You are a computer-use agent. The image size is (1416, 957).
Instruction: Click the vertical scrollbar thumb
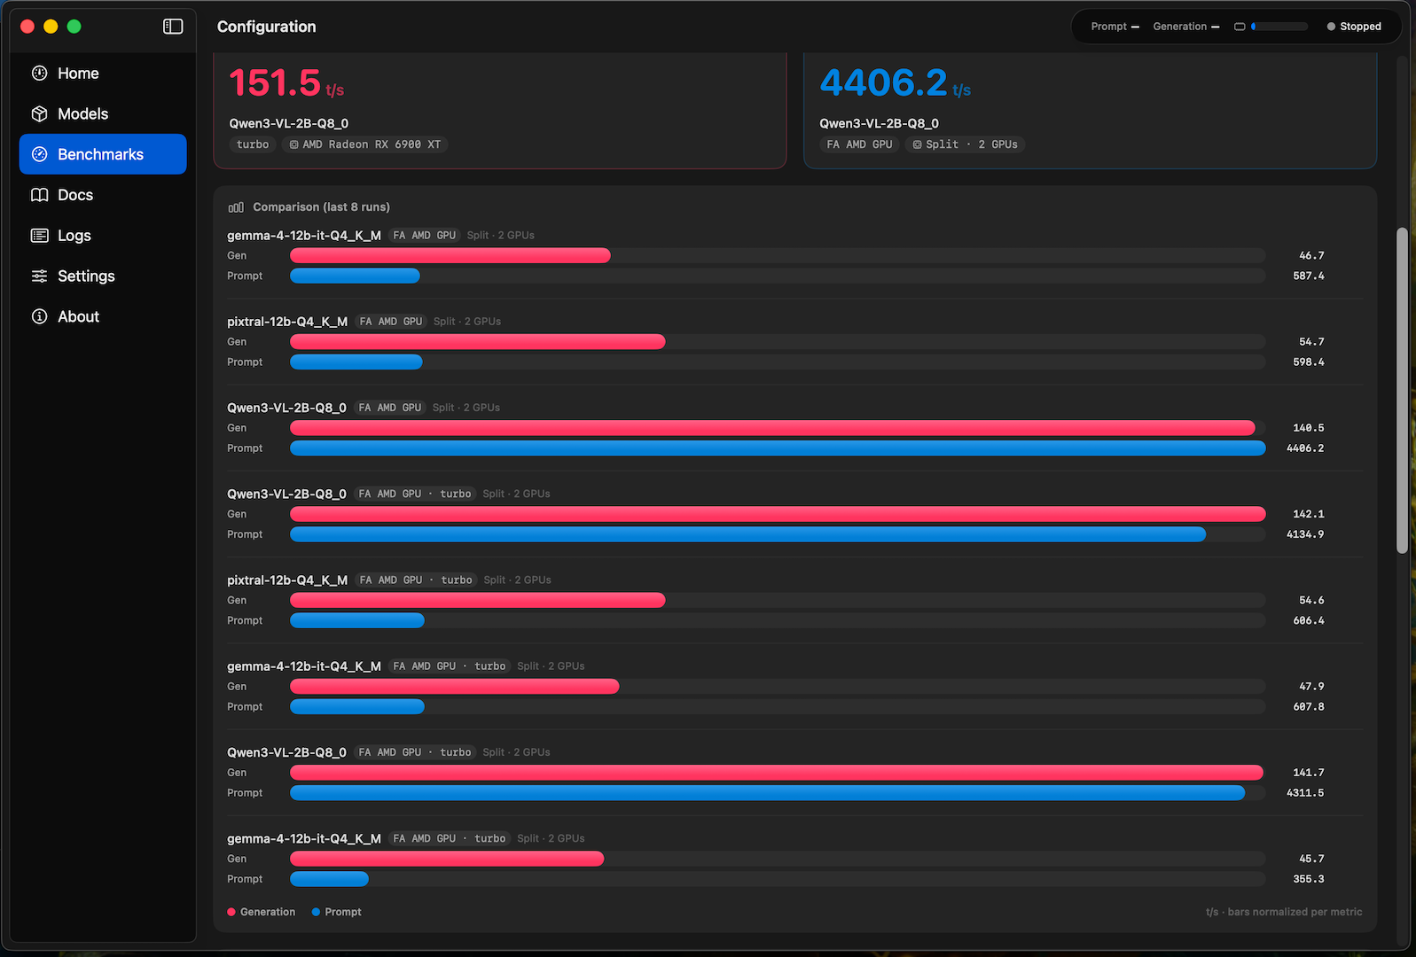1402,391
